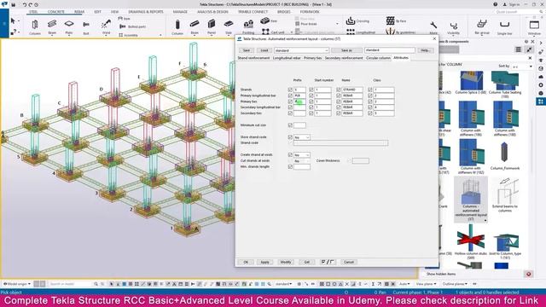This screenshot has height=307, width=546.
Task: Select Columns automated reinforcement layout component
Action: click(x=471, y=200)
